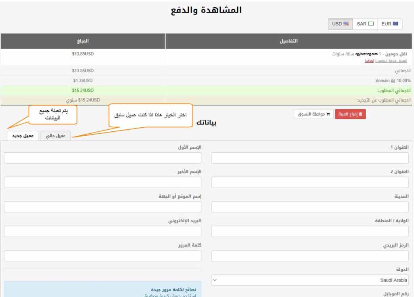Click the state / region input field

(x=310, y=232)
